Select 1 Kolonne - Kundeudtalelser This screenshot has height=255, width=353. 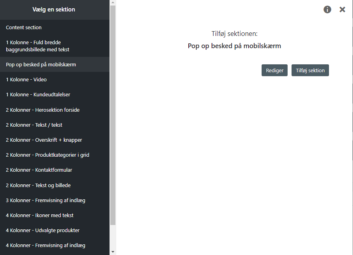click(55, 95)
